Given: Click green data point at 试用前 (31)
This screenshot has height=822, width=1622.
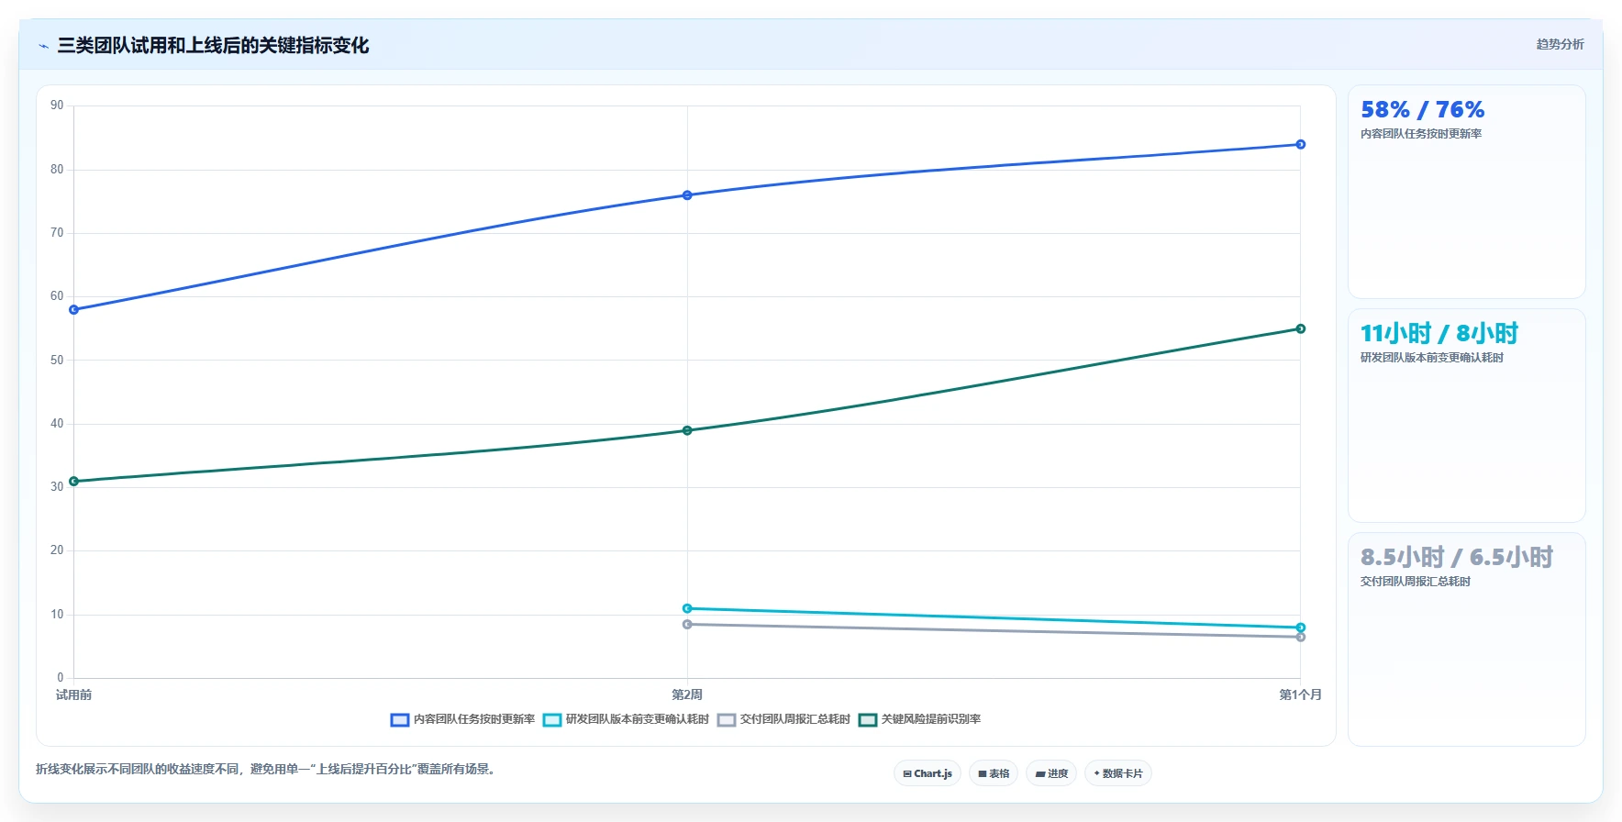Looking at the screenshot, I should click(74, 482).
